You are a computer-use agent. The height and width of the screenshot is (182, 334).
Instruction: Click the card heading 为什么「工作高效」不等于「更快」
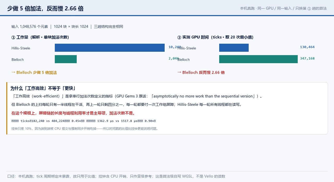(x=43, y=88)
